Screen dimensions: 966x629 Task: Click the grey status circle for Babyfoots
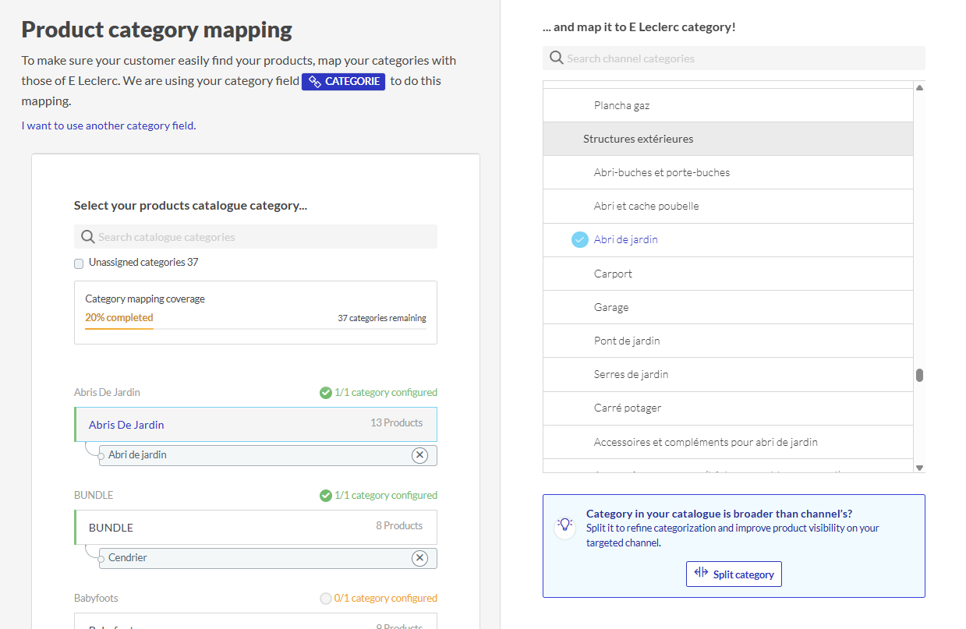point(326,599)
